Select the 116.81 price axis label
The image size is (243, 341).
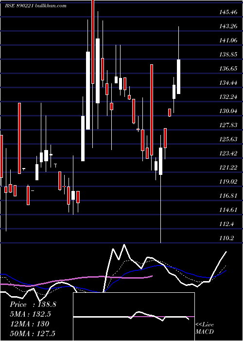[x=228, y=196]
